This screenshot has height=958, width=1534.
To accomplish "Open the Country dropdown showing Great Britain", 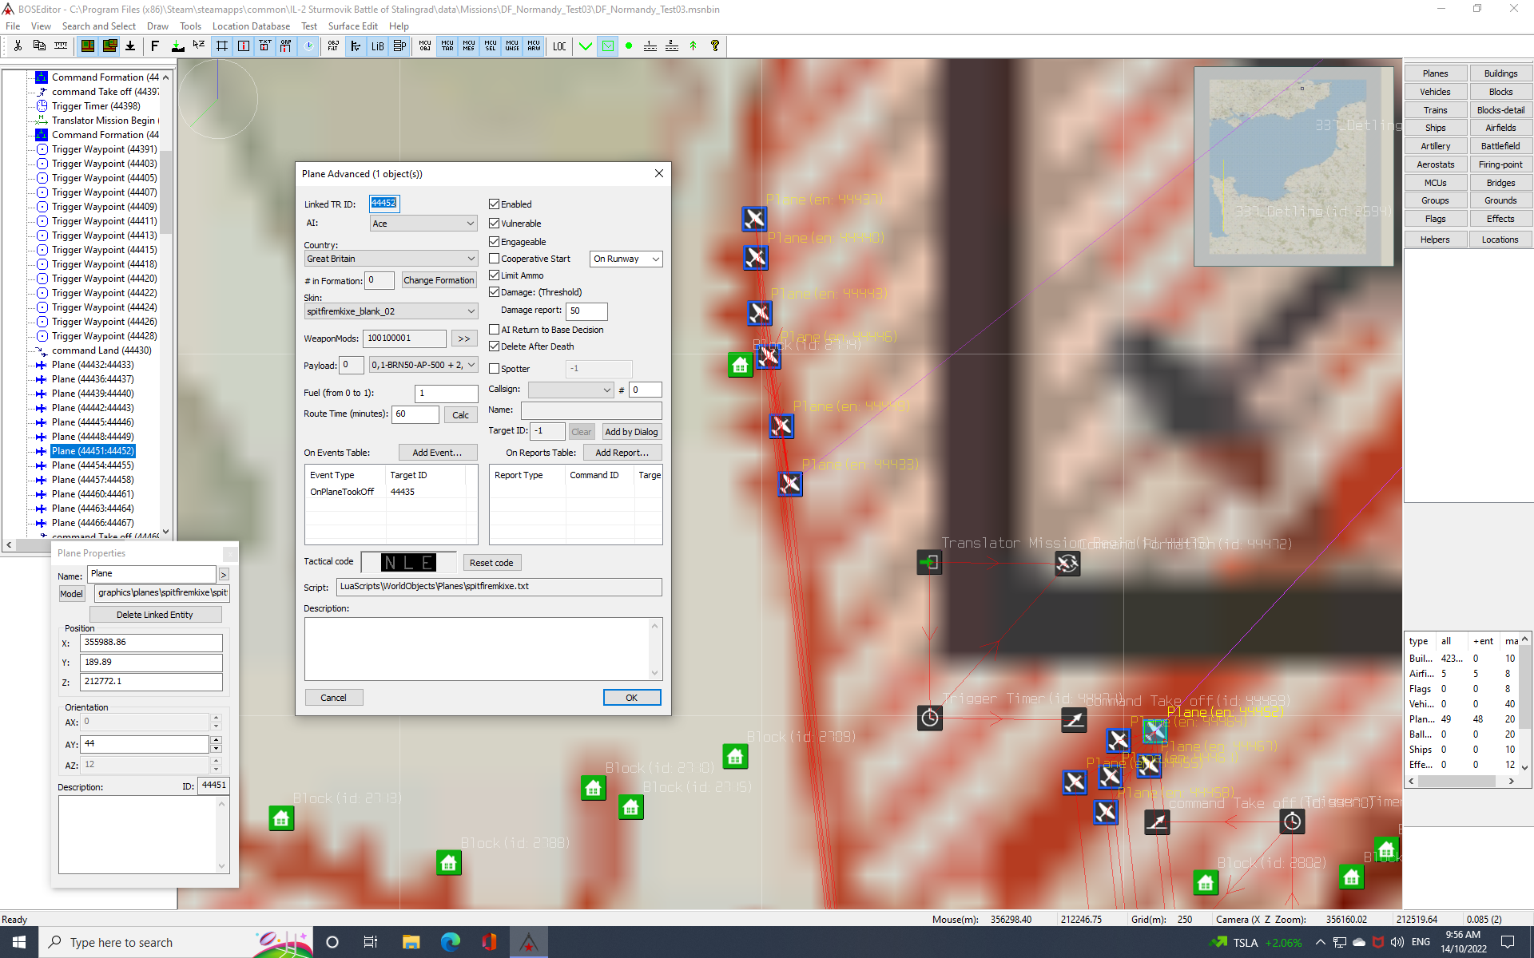I will click(391, 259).
